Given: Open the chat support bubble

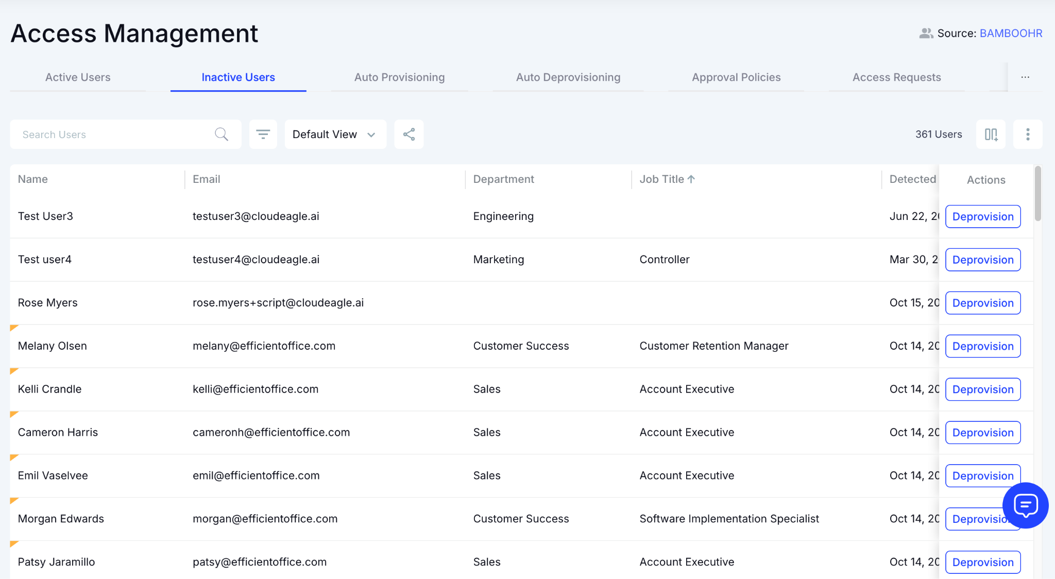Looking at the screenshot, I should point(1025,505).
